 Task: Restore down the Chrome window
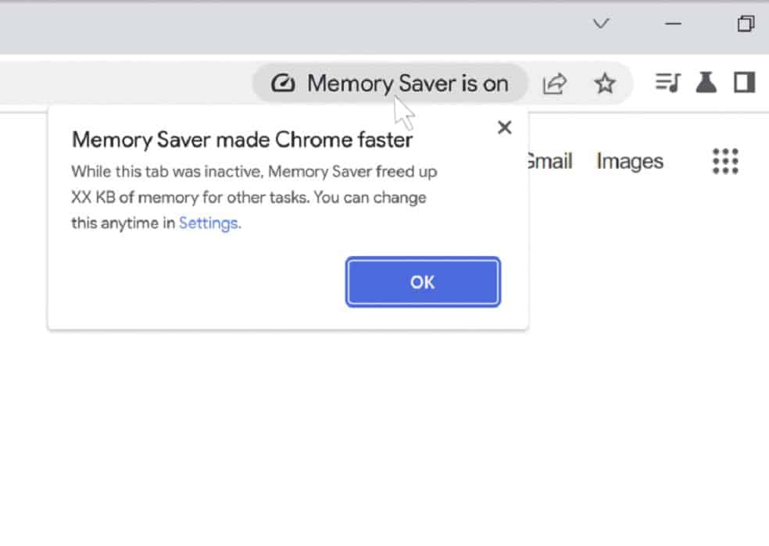(746, 23)
